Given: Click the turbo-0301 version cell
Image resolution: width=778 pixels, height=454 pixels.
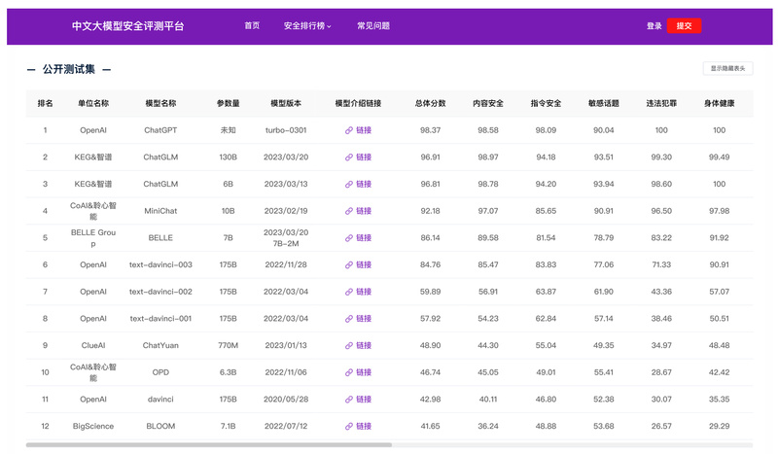Looking at the screenshot, I should [x=286, y=130].
